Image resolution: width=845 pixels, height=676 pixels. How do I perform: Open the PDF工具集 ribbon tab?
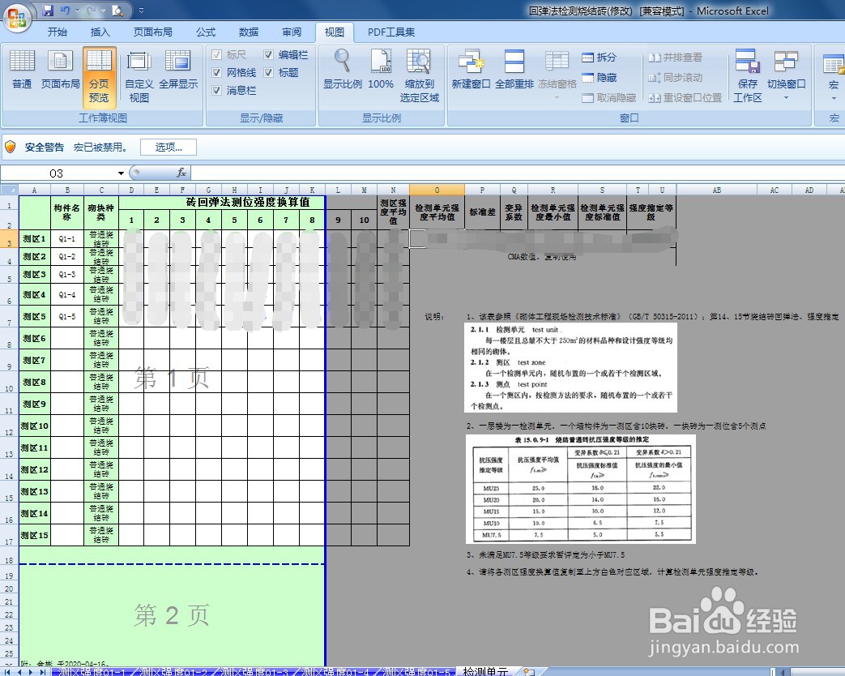click(391, 32)
